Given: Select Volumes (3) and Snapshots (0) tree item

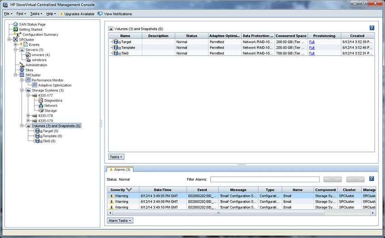Looking at the screenshot, I should (x=56, y=126).
